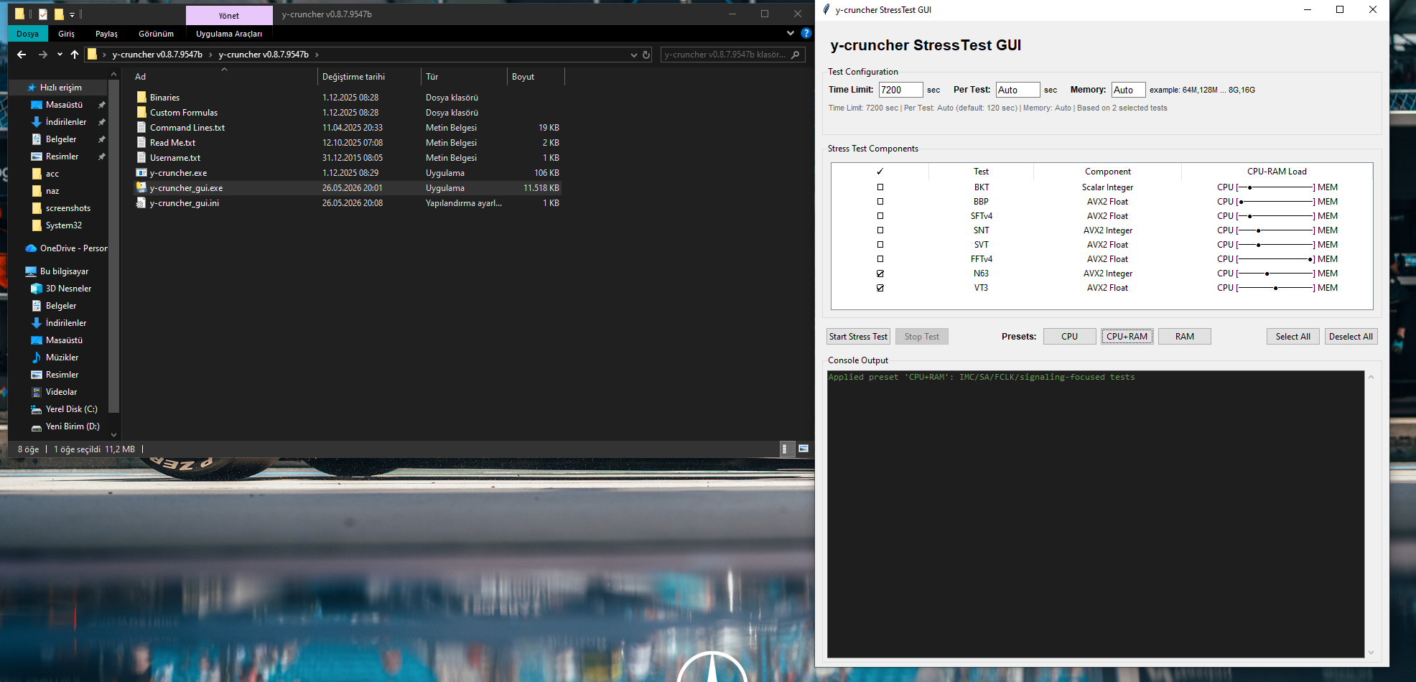Open the address bar history dropdown
Image resolution: width=1416 pixels, height=682 pixels.
633,55
